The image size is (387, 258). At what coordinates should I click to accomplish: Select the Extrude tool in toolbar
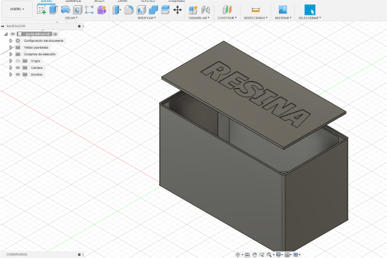coord(53,10)
